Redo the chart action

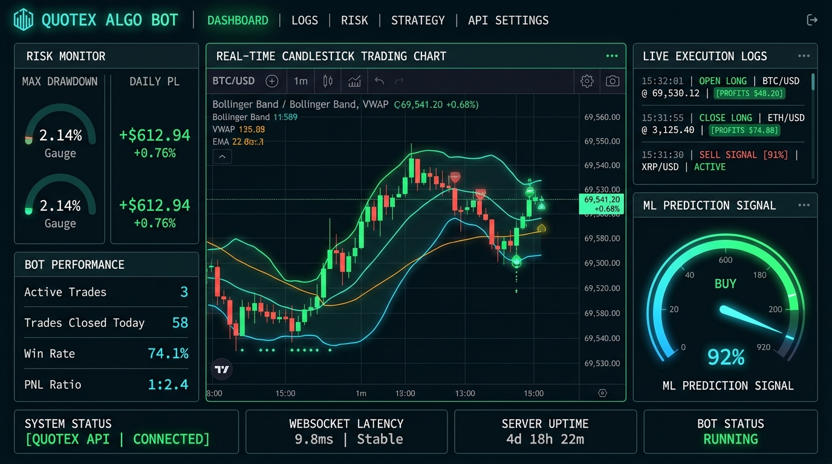399,81
